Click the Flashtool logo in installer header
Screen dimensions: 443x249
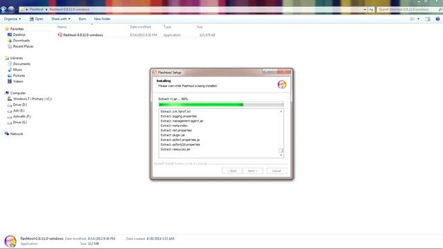click(282, 84)
